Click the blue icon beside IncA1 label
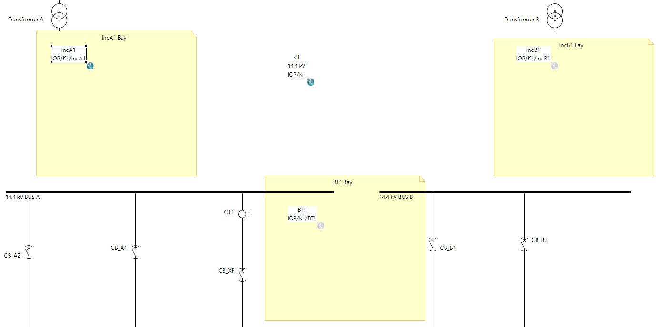The image size is (658, 327). point(90,66)
